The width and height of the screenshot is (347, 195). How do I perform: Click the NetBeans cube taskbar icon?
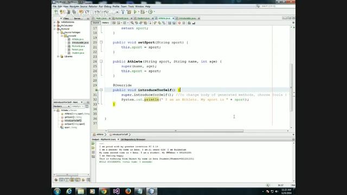[x=152, y=191]
